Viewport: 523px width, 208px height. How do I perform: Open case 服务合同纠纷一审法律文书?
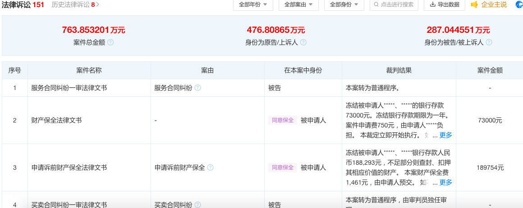point(69,88)
